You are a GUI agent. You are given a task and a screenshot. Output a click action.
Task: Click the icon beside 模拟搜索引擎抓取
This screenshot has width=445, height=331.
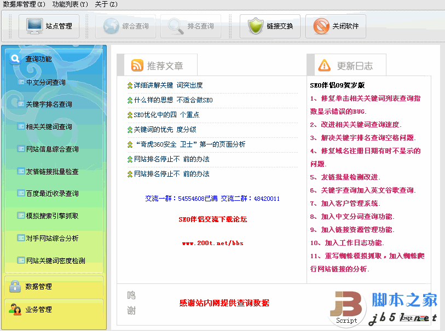click(21, 216)
